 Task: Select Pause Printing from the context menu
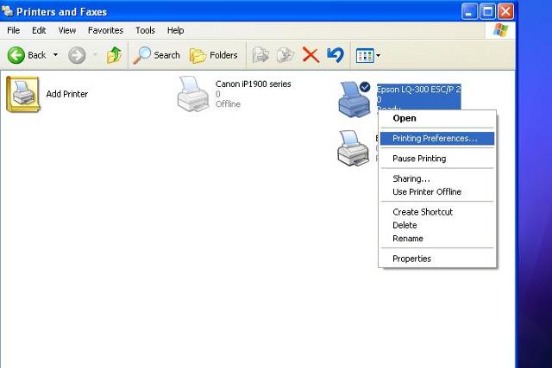click(437, 159)
